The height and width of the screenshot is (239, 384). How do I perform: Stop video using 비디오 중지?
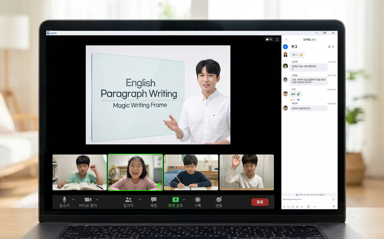point(88,202)
